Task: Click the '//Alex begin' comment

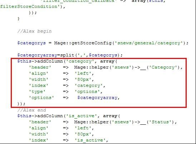Action: tap(34, 31)
